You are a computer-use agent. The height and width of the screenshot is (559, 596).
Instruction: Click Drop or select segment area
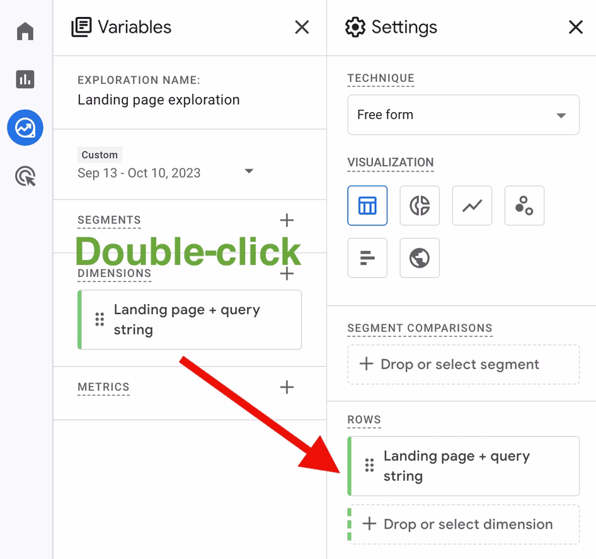pos(463,364)
